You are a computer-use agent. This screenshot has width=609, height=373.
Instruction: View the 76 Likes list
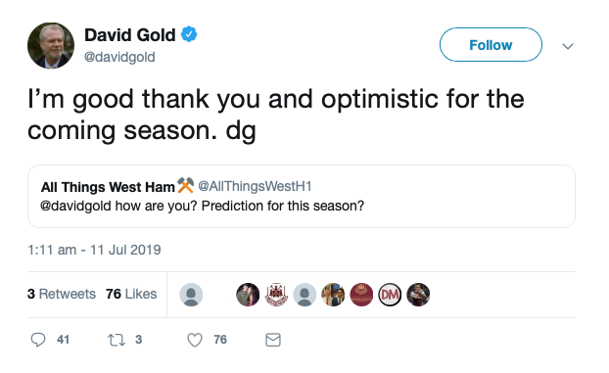131,294
